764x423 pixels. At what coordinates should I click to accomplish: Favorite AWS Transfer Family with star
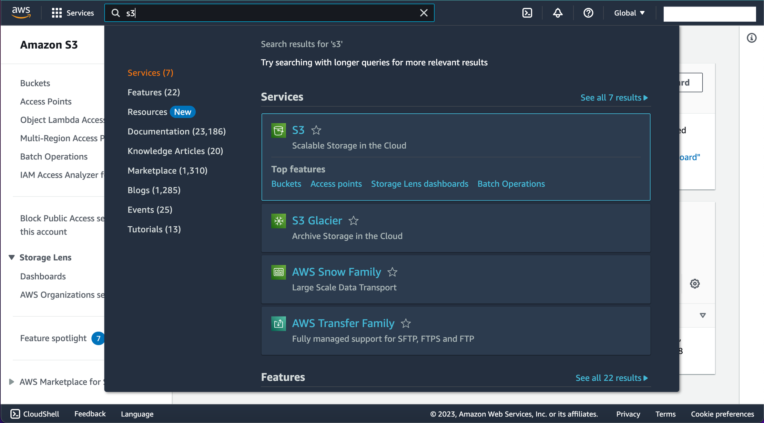[x=406, y=323]
